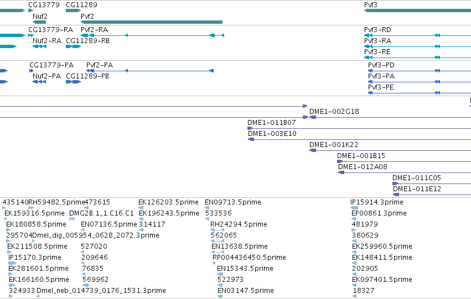This screenshot has height=299, width=471.
Task: Select the Nuf2-PA protein label
Action: pyautogui.click(x=46, y=76)
